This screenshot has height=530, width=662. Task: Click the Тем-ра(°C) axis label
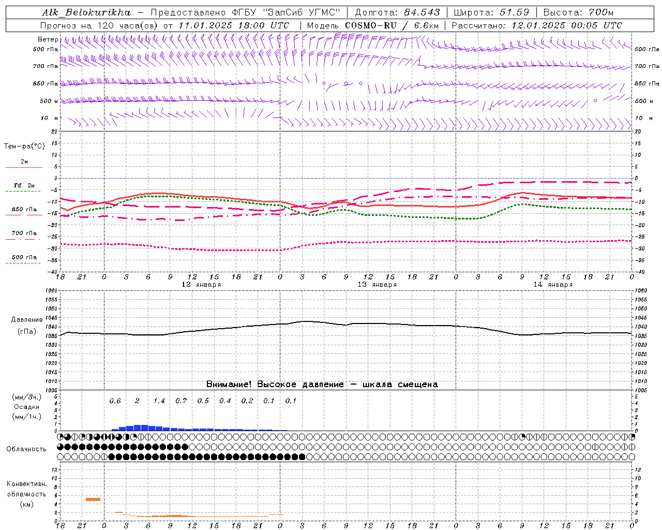point(24,146)
